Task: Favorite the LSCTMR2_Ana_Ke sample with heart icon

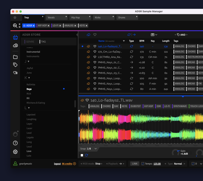Action: tap(95, 57)
